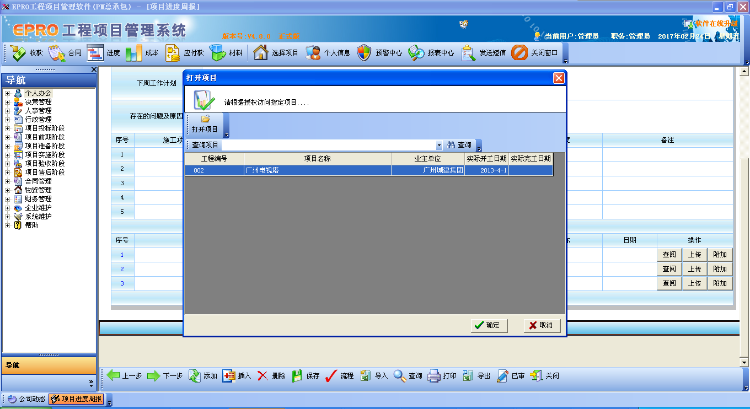Viewport: 750px width, 409px height.
Task: Open the 预警中心 (Alert Center) icon
Action: (375, 53)
